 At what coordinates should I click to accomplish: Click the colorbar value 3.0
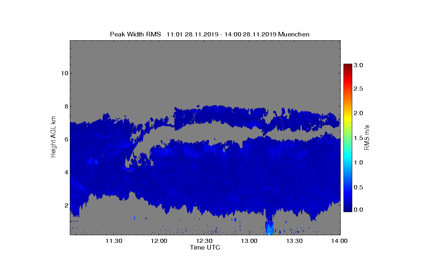click(359, 65)
